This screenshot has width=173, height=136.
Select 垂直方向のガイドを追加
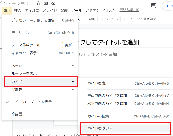click(x=125, y=96)
